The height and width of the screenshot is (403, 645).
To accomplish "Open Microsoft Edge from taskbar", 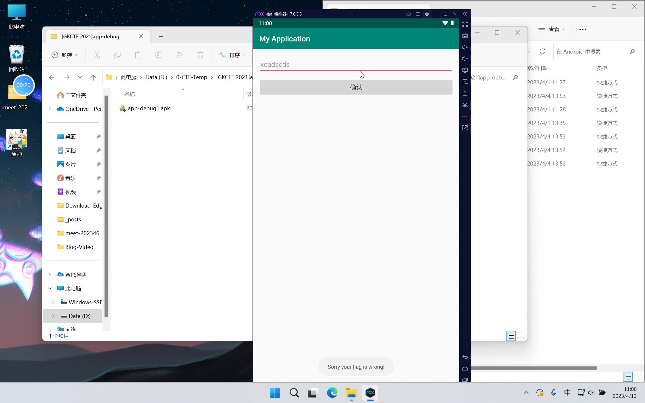I will [x=332, y=393].
